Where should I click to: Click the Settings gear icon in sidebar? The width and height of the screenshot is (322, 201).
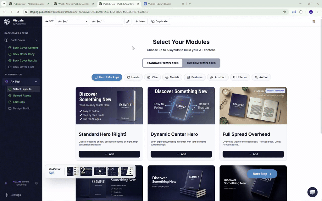[6, 195]
